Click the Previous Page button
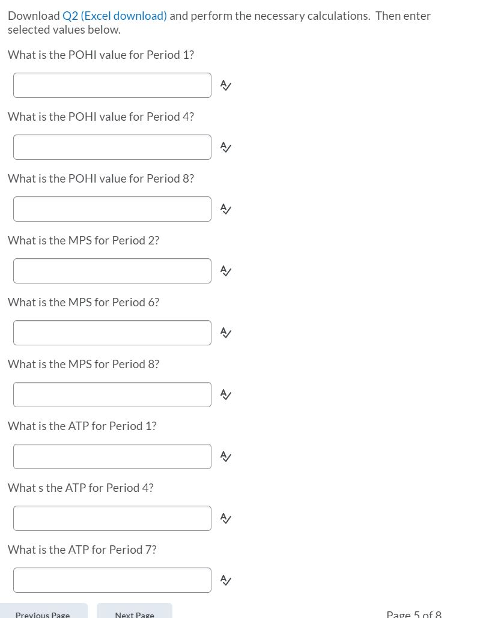Image resolution: width=492 pixels, height=618 pixels. click(43, 612)
